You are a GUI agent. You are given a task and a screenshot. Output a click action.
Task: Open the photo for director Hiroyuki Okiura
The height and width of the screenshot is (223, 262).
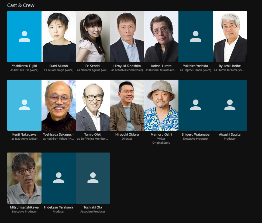tap(127, 105)
